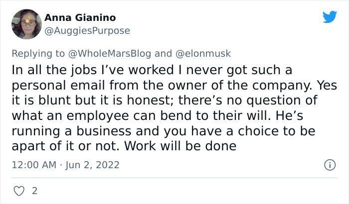The height and width of the screenshot is (204, 349).
Task: Click the Twitter bird logo
Action: pyautogui.click(x=330, y=17)
